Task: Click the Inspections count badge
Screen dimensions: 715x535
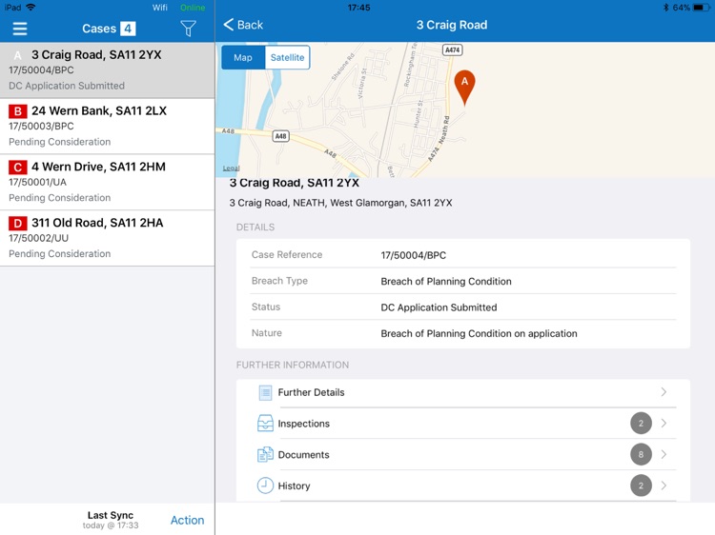Action: point(641,424)
